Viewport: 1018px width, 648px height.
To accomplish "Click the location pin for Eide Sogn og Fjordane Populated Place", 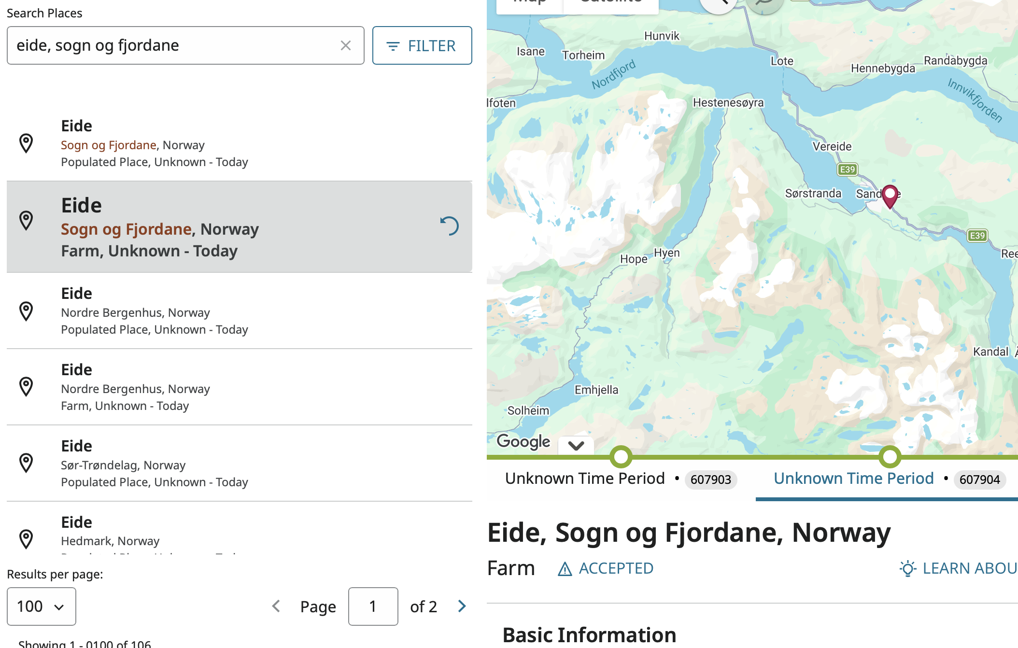I will 26,143.
